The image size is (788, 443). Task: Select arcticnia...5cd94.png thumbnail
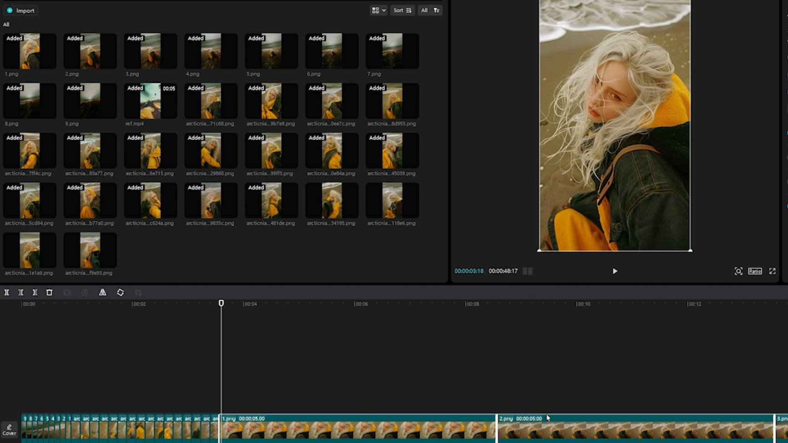[30, 200]
